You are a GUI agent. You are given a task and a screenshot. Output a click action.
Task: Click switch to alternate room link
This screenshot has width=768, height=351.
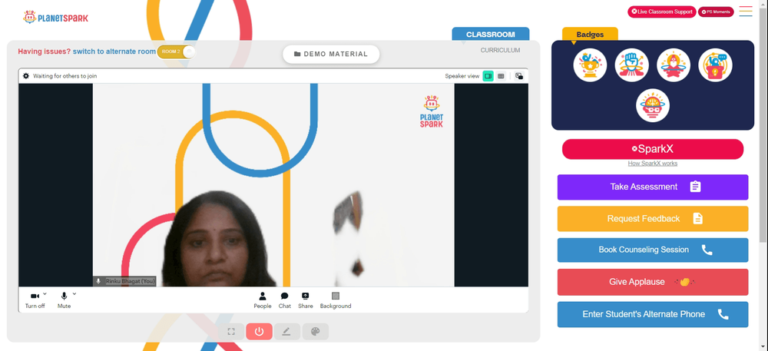point(114,51)
